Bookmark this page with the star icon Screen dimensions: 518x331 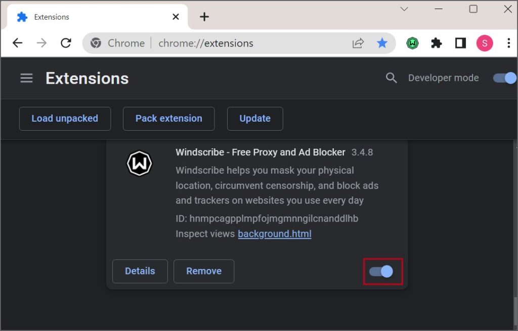click(x=382, y=43)
